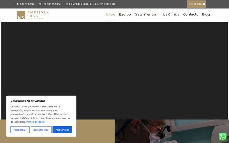Call the phone number 988 37 08 97

(27, 4)
